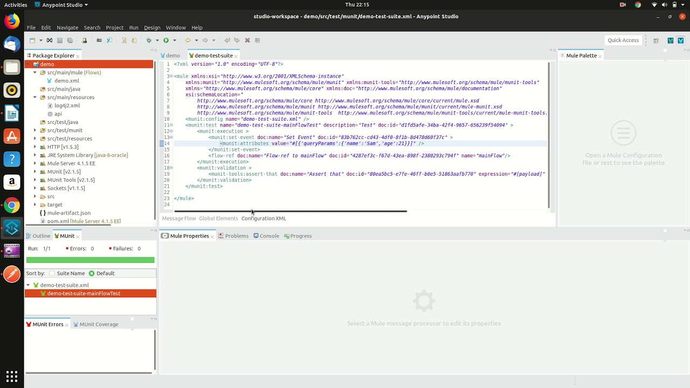Switch to Mule Debug perspective icon
The image size is (690, 388).
click(x=671, y=40)
